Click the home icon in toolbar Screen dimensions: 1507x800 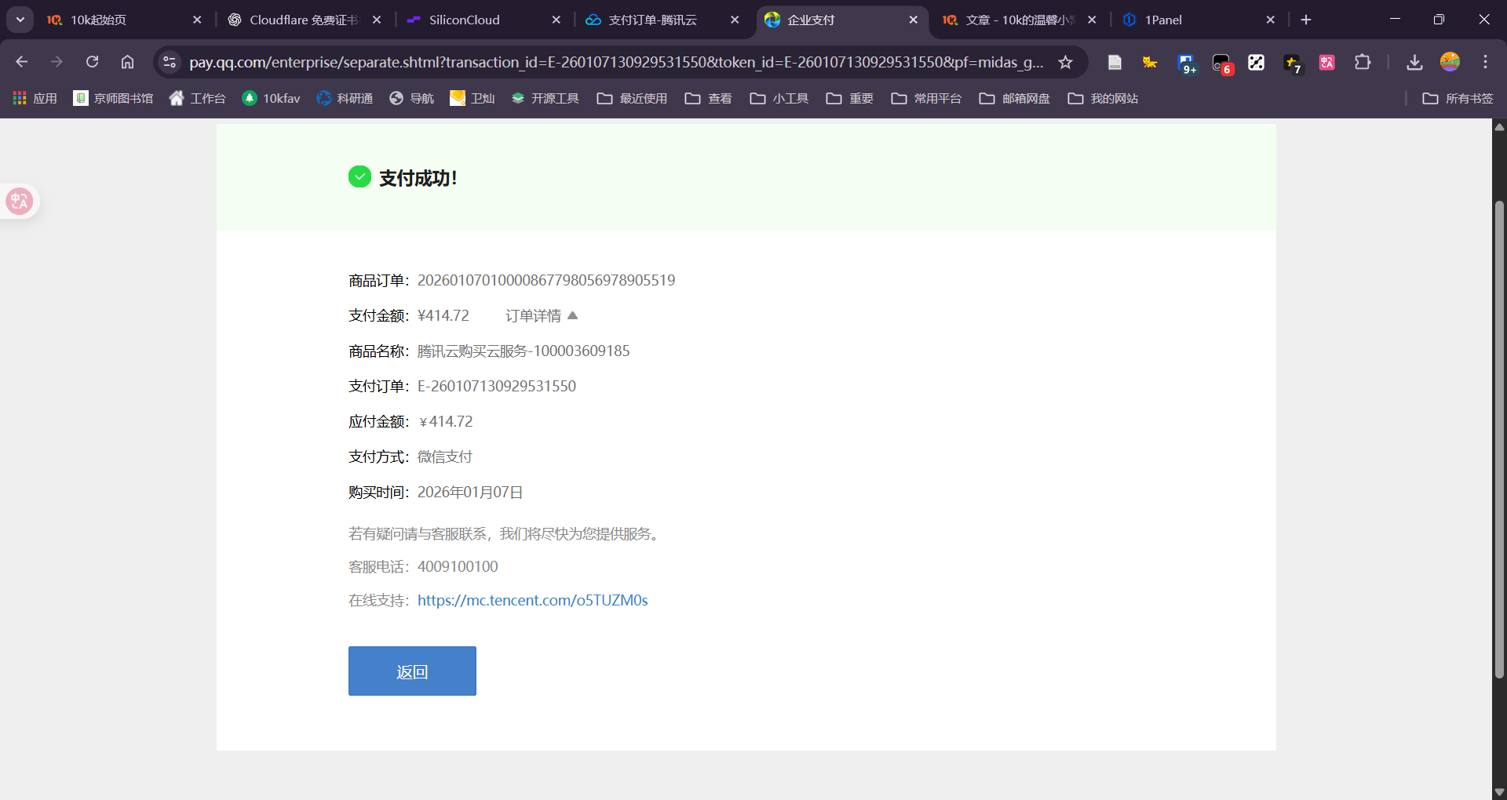point(127,62)
